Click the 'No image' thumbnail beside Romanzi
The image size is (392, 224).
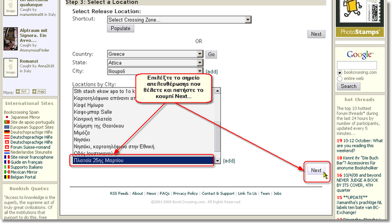click(x=10, y=67)
